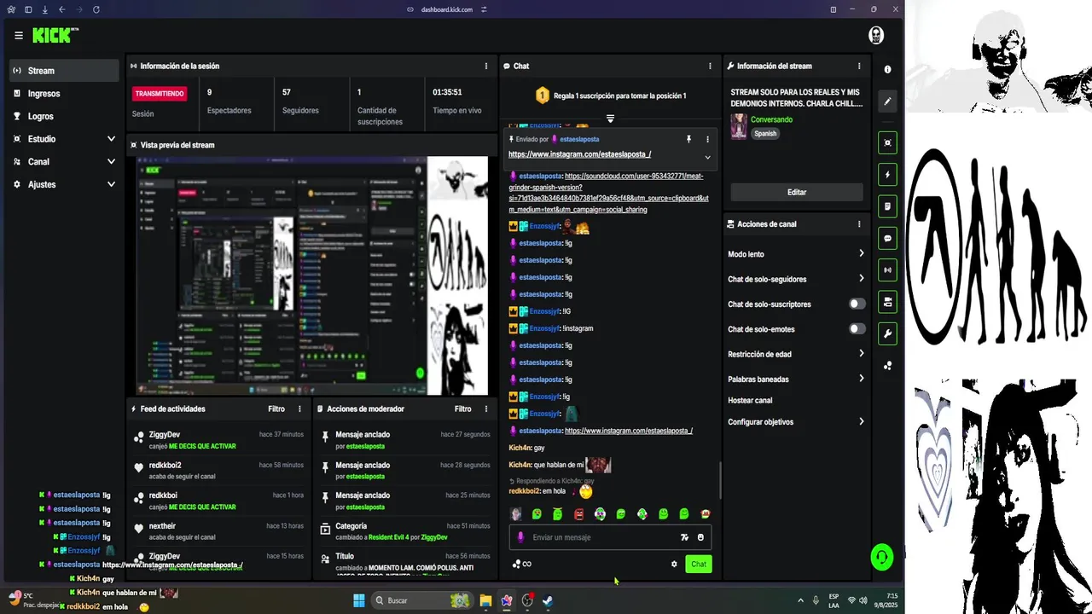Open Palabras baneadas settings
The image size is (1092, 614).
point(796,379)
